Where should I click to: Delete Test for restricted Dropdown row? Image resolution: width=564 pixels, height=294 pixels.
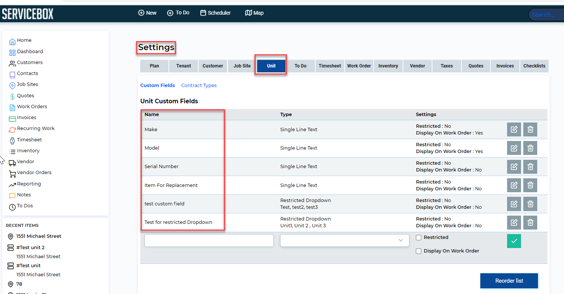tap(530, 222)
